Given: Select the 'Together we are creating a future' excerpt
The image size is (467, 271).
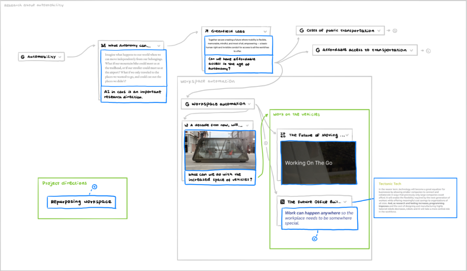Looking at the screenshot, I should coord(238,45).
